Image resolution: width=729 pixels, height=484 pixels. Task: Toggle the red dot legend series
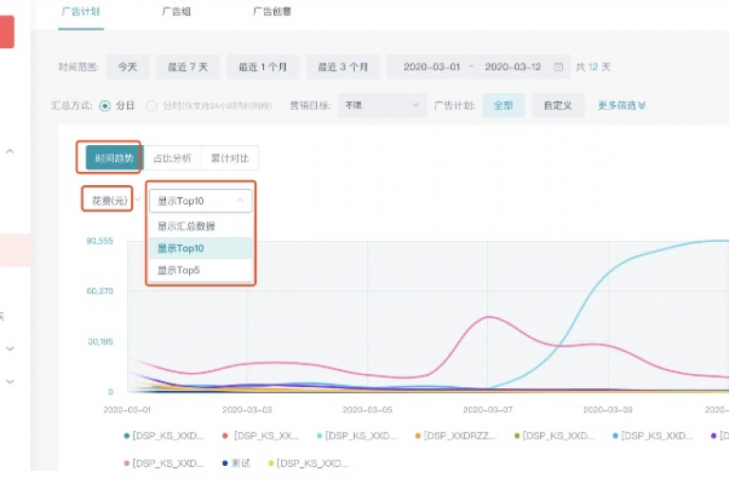(261, 436)
